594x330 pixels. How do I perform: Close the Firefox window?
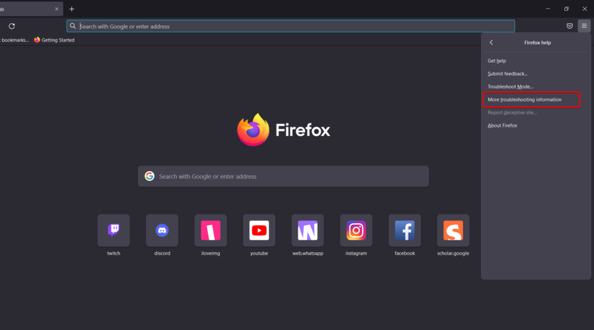[x=585, y=9]
